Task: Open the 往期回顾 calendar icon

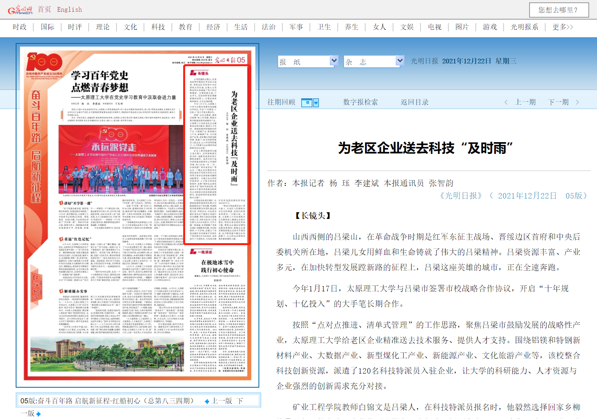Action: pos(306,103)
